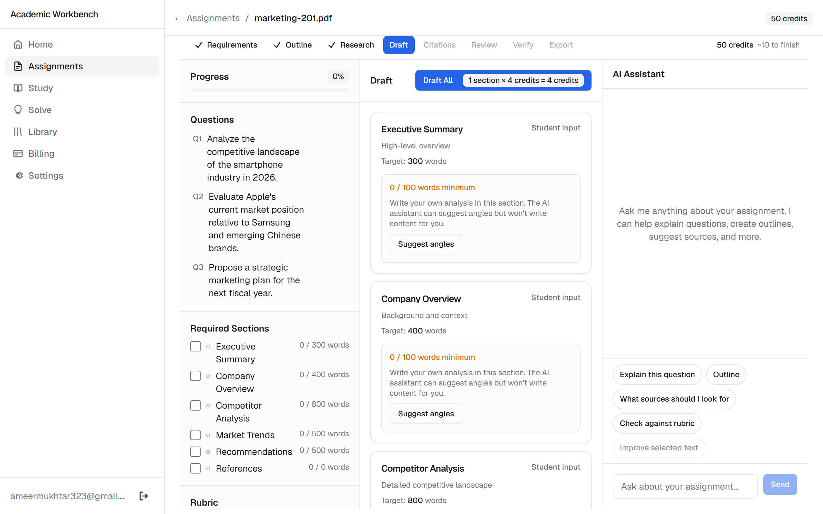823x514 pixels.
Task: Click the Billing card icon
Action: coord(18,154)
